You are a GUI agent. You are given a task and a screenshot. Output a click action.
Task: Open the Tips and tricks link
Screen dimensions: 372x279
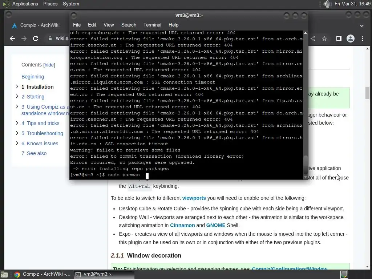coord(40,123)
